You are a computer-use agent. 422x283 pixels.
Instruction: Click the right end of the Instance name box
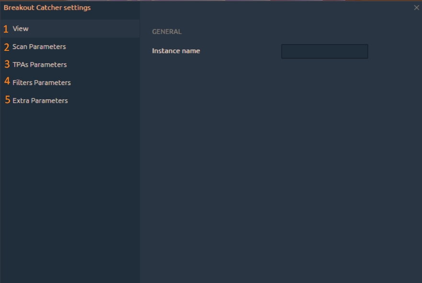click(x=365, y=51)
